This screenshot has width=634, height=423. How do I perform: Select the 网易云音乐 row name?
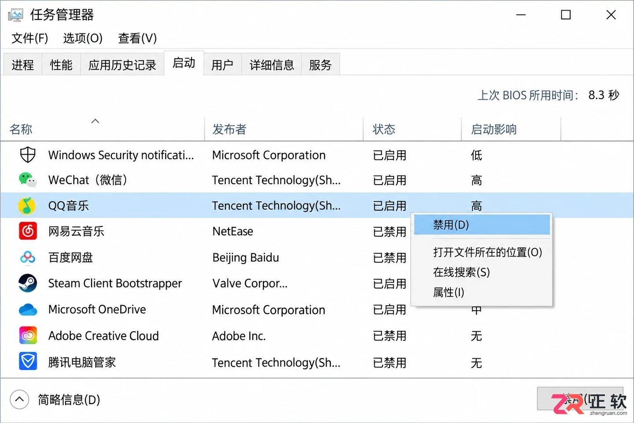click(76, 231)
